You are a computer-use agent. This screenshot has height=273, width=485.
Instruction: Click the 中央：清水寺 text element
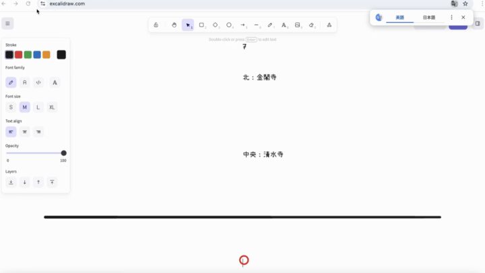click(x=263, y=154)
